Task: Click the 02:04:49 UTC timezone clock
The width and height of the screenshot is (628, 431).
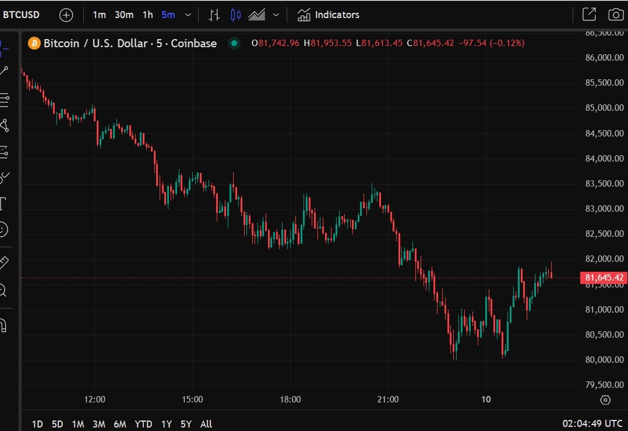Action: point(592,424)
